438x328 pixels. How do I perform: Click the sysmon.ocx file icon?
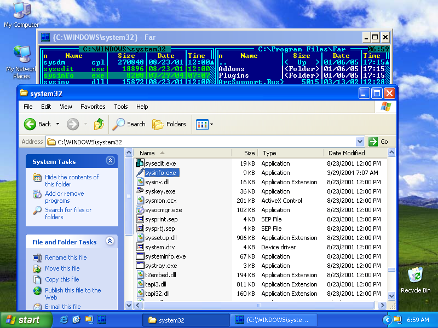(140, 200)
